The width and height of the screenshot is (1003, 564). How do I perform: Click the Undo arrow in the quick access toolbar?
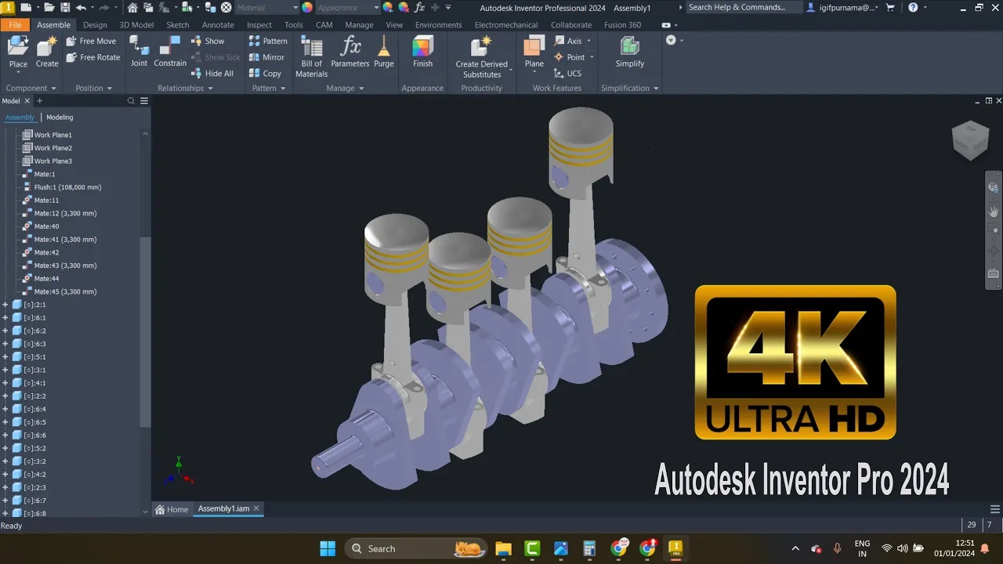point(81,7)
